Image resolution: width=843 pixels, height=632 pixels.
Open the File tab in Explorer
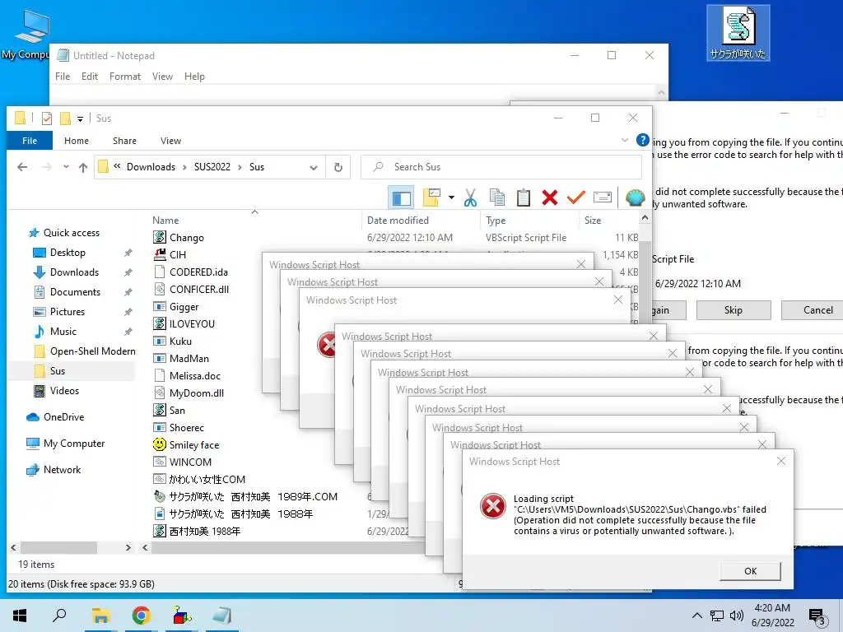tap(30, 141)
